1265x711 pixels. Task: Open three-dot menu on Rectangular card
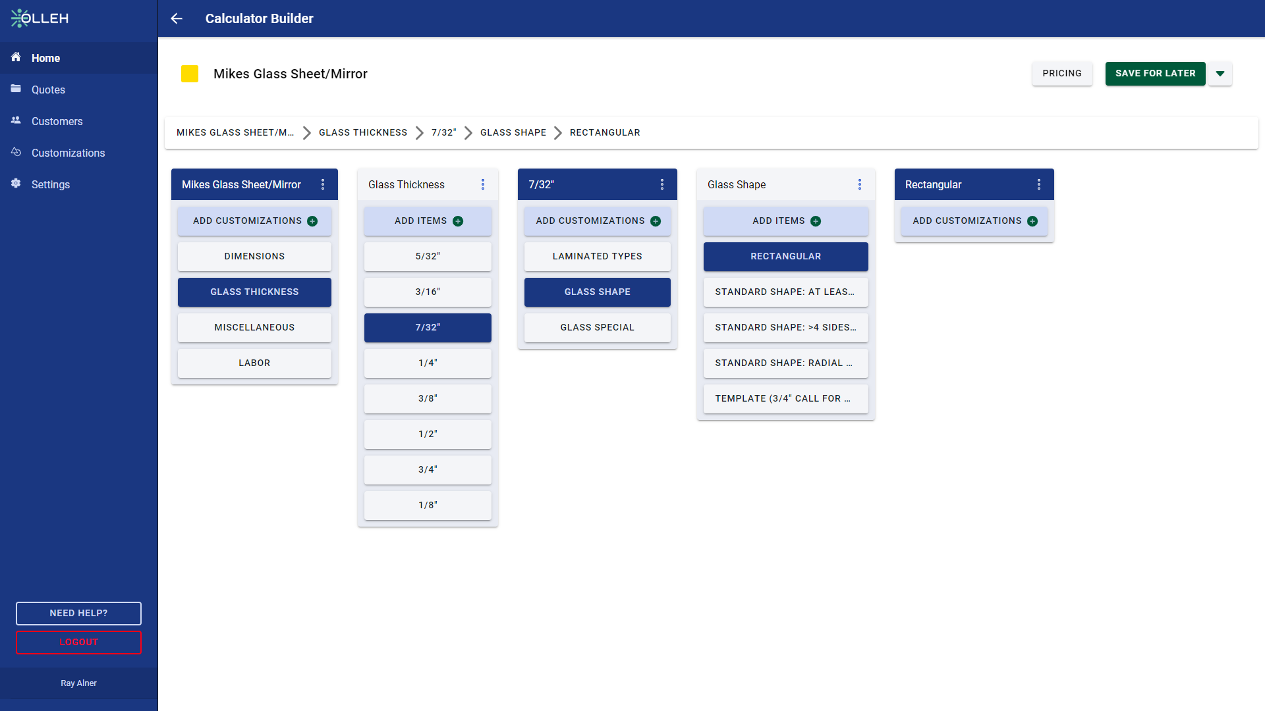tap(1039, 185)
